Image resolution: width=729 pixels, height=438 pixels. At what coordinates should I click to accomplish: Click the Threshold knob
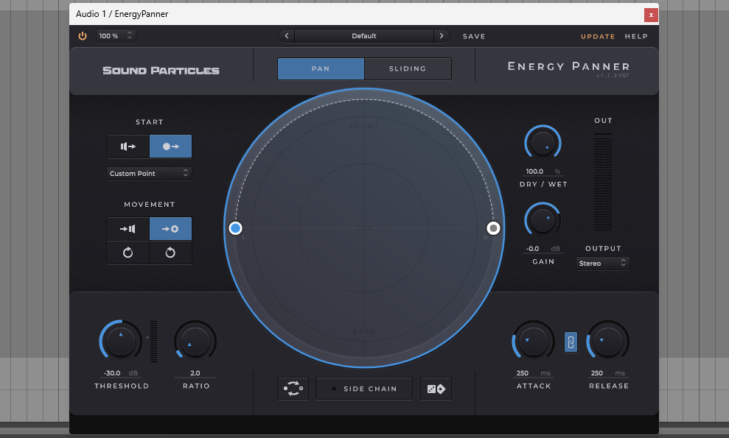click(121, 342)
